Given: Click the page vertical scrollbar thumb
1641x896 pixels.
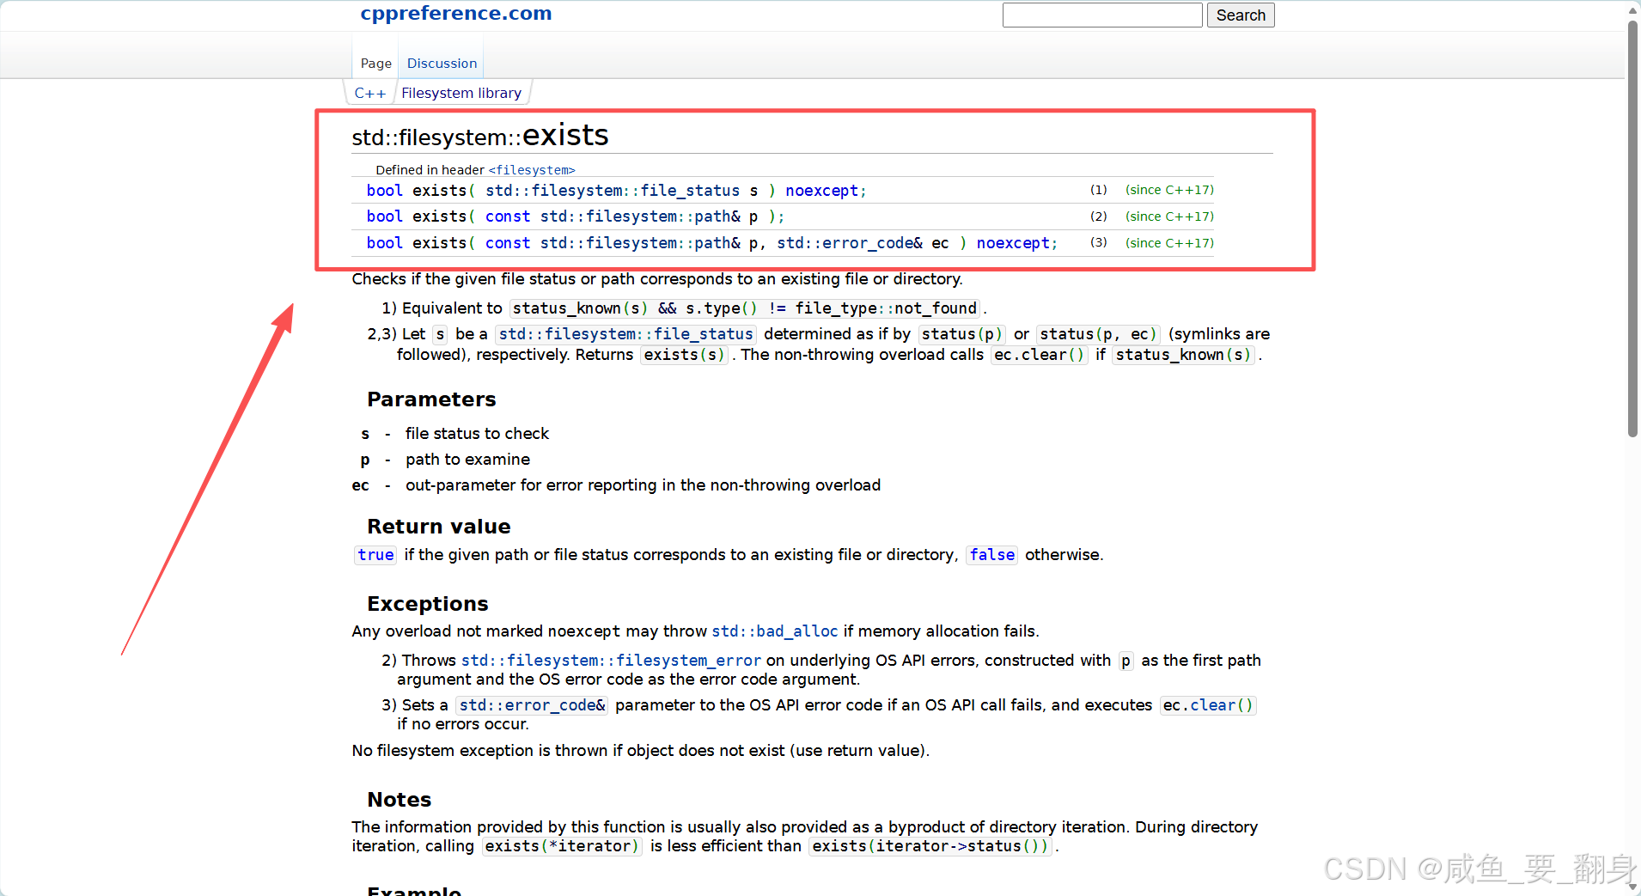Looking at the screenshot, I should click(x=1632, y=228).
